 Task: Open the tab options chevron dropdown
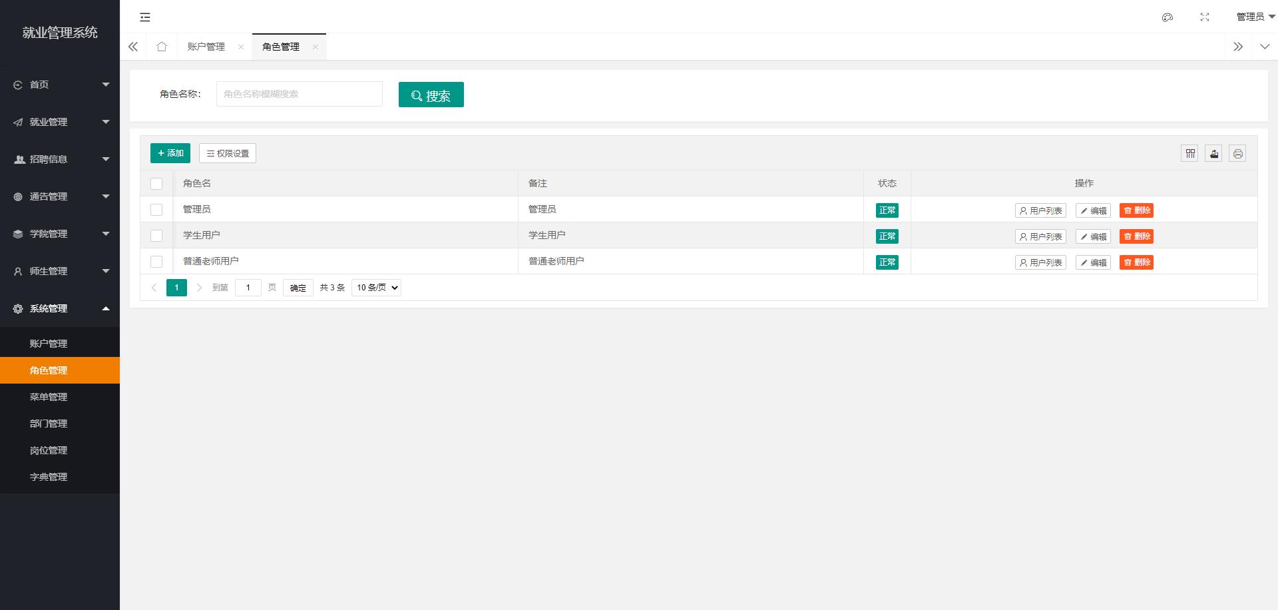[1265, 47]
